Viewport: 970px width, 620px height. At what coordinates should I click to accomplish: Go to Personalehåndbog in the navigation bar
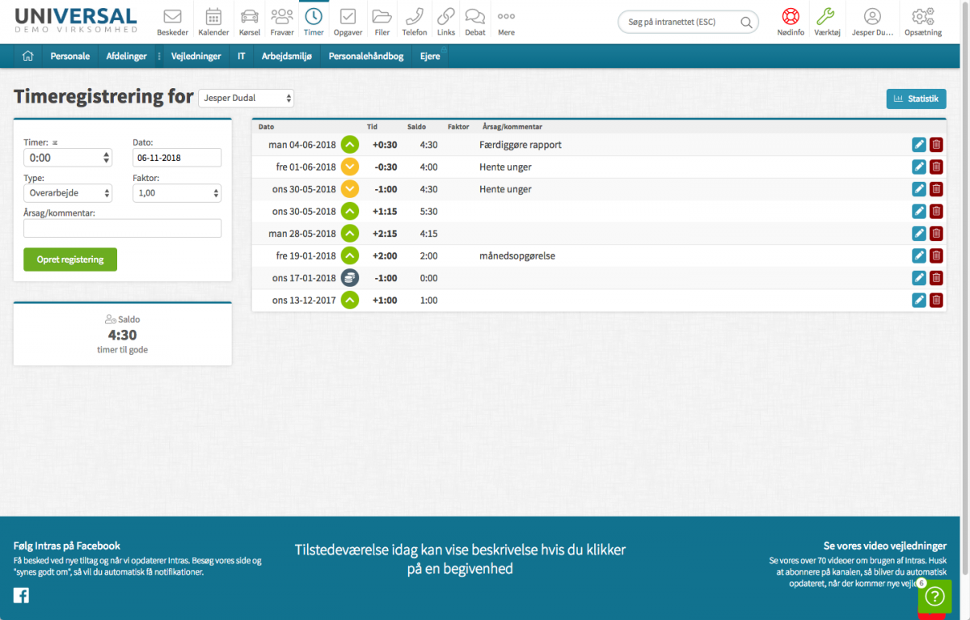[x=365, y=57]
